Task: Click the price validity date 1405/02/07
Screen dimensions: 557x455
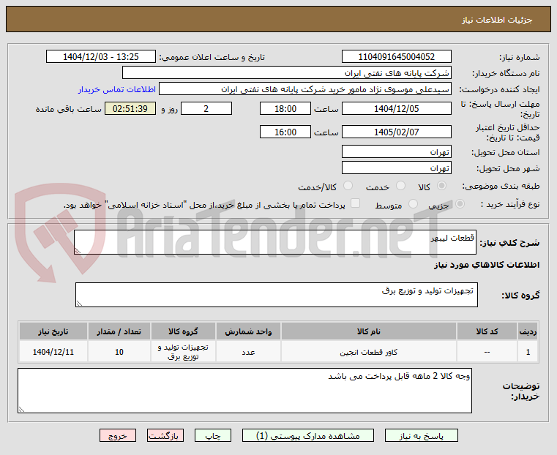Action: coord(397,132)
